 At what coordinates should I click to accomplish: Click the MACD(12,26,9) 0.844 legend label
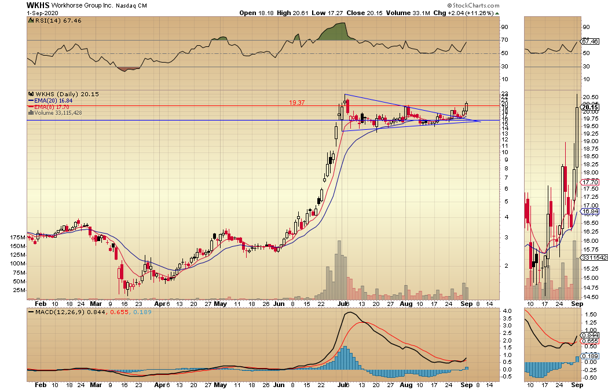pos(70,312)
